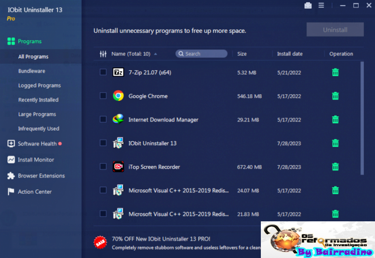Image resolution: width=375 pixels, height=258 pixels.
Task: Check the Internet Download Manager checkbox
Action: (x=103, y=119)
